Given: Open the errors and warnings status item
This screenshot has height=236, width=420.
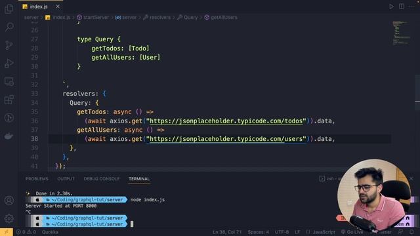Looking at the screenshot, I should pyautogui.click(x=26, y=232).
